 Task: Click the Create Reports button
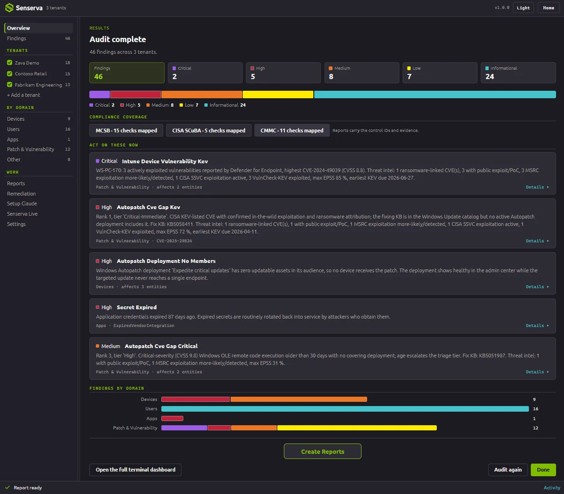323,451
